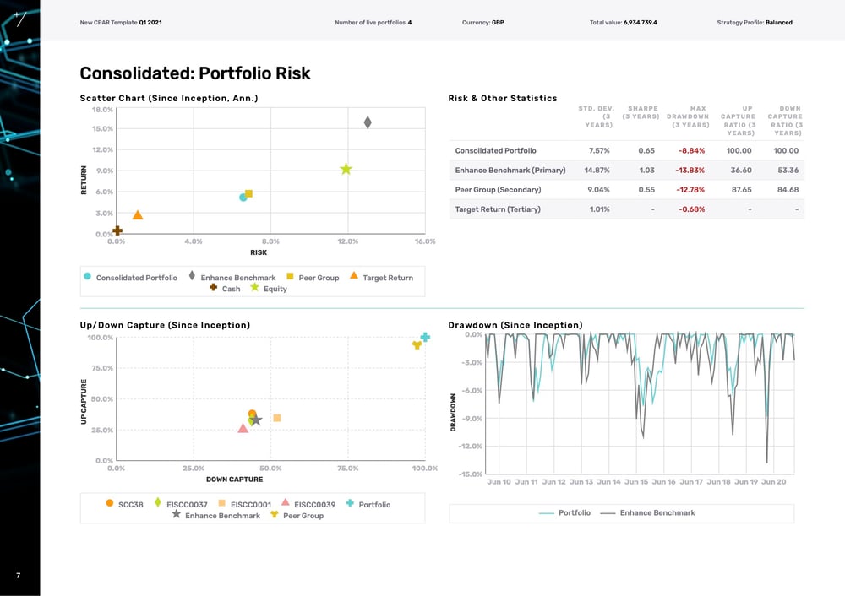The width and height of the screenshot is (845, 596).
Task: Click the Number of live portfolios 4 text
Action: tap(373, 23)
